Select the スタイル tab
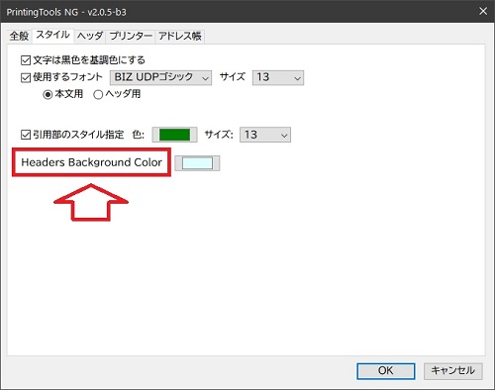The image size is (495, 390). (52, 35)
